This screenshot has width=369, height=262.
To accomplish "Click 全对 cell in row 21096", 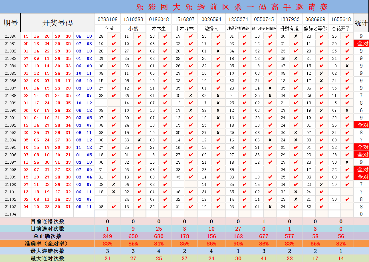I will 361,155.
